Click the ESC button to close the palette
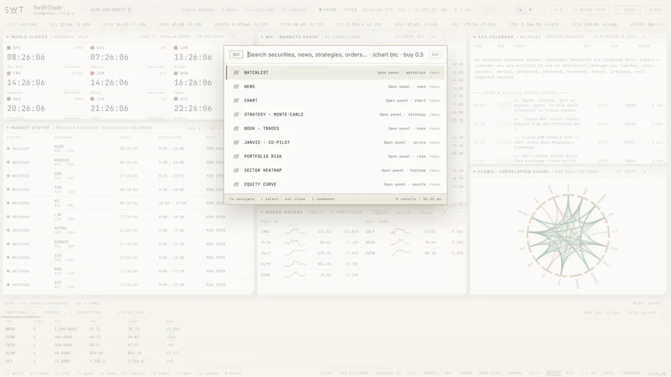 point(436,55)
